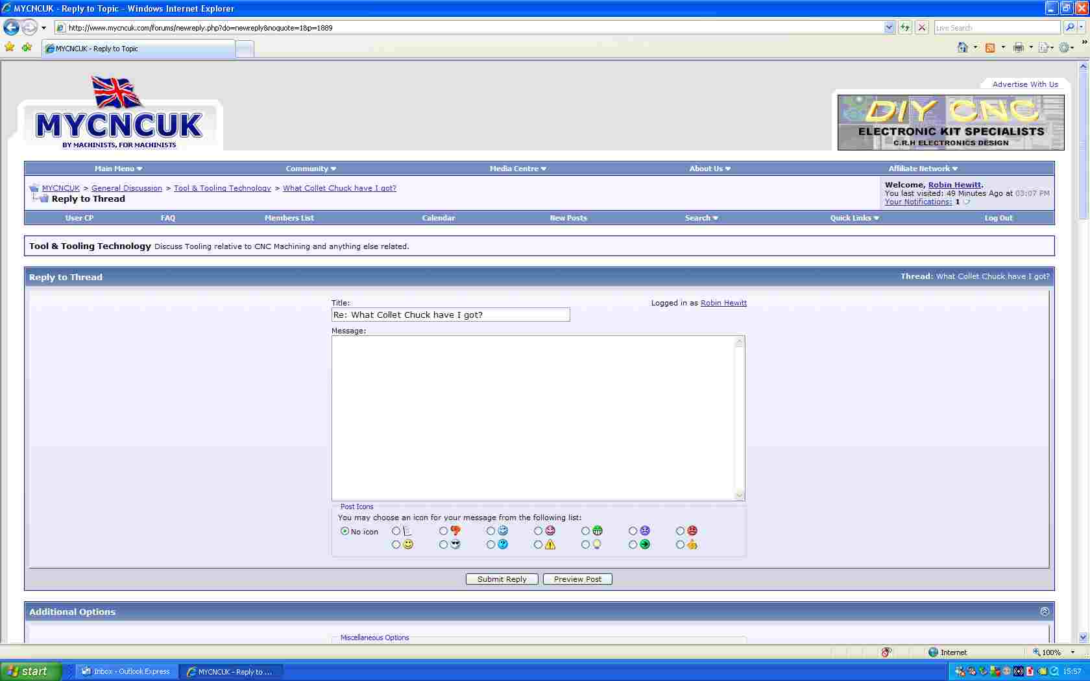
Task: Click the browser Forward arrow button
Action: pos(29,27)
